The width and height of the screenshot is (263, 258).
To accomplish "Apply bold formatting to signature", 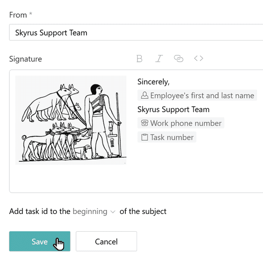I will pyautogui.click(x=139, y=59).
